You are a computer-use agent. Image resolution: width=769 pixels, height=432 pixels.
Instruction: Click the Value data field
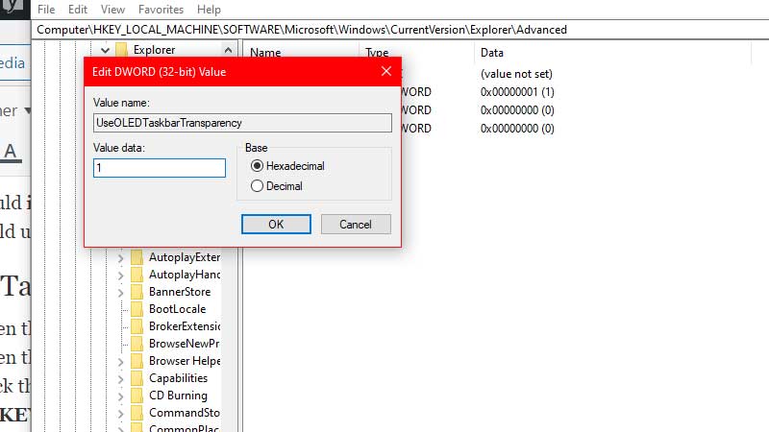pyautogui.click(x=160, y=168)
